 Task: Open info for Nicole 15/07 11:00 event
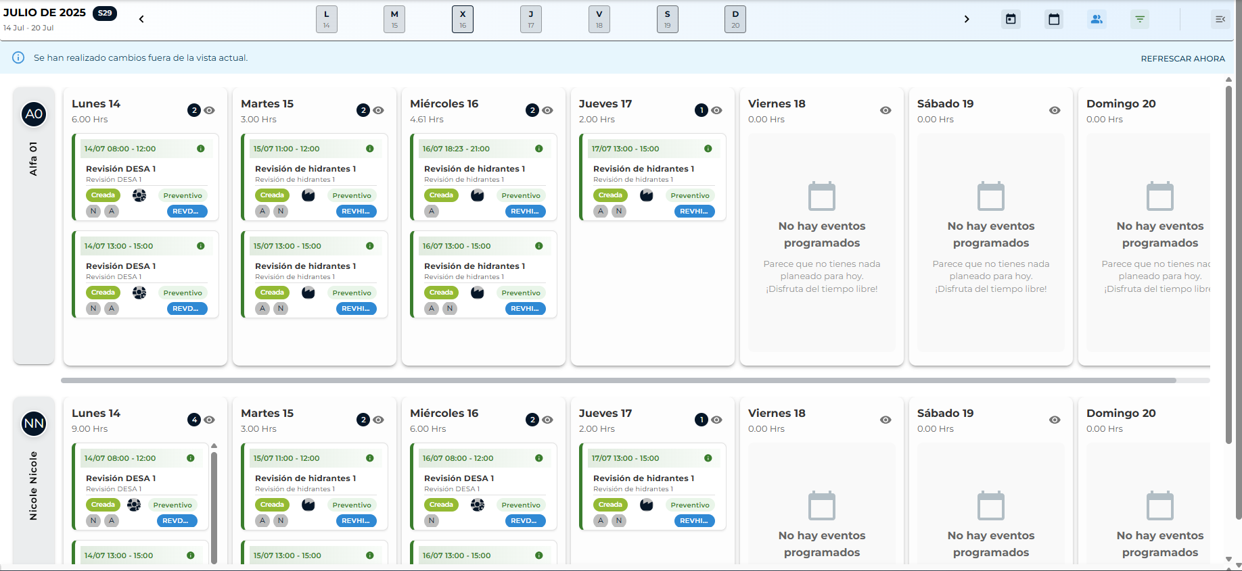pos(370,458)
